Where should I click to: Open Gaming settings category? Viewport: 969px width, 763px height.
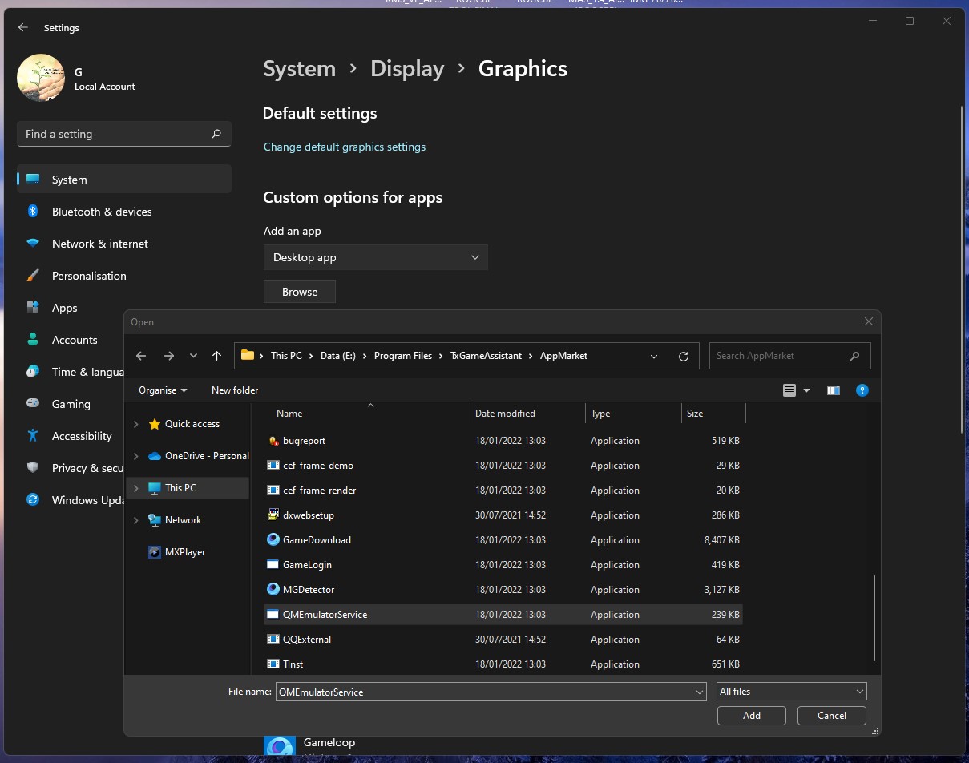pyautogui.click(x=71, y=404)
